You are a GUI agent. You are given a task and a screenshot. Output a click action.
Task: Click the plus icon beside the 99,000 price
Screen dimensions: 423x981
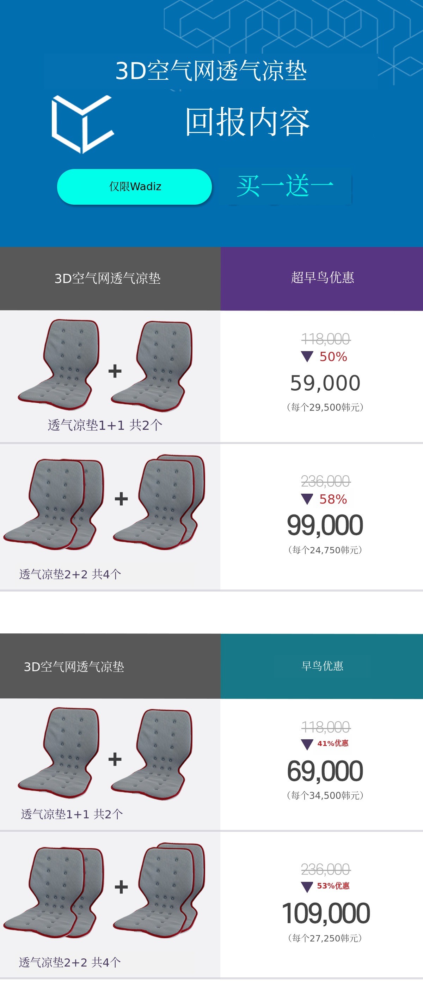coord(121,499)
